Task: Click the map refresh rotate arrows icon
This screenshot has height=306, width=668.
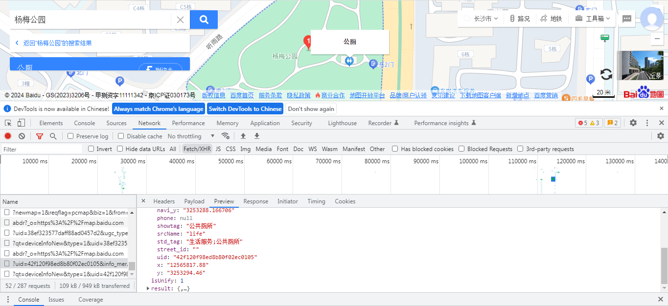Action: 606,74
